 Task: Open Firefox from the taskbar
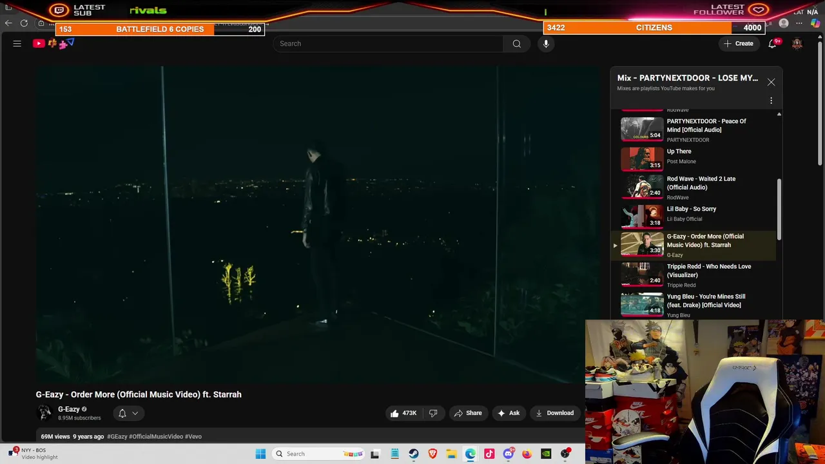pos(527,454)
